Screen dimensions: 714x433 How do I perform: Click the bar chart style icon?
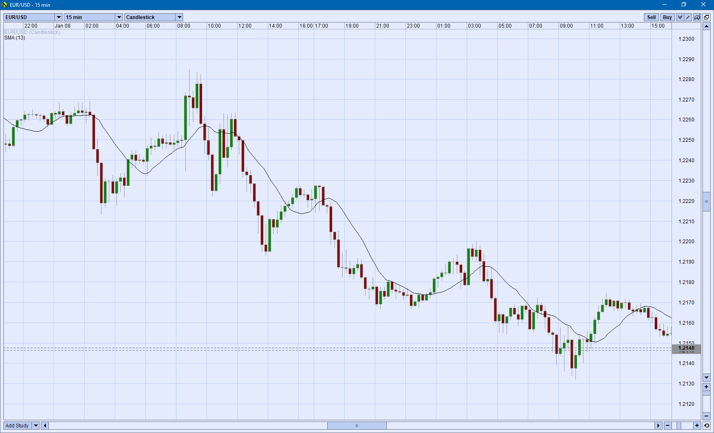(x=680, y=17)
